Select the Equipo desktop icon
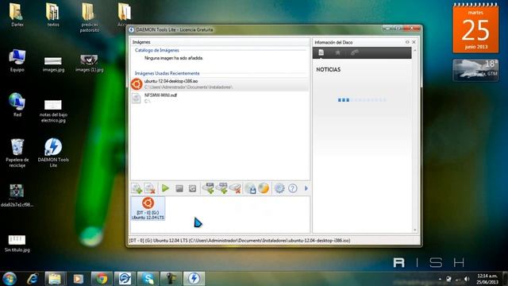This screenshot has height=286, width=508. [x=17, y=60]
